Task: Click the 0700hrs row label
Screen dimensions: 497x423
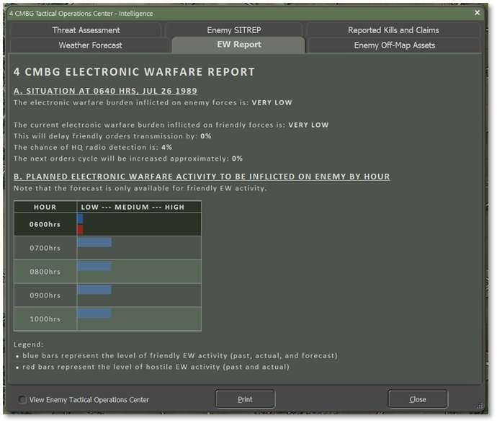Action: click(45, 248)
